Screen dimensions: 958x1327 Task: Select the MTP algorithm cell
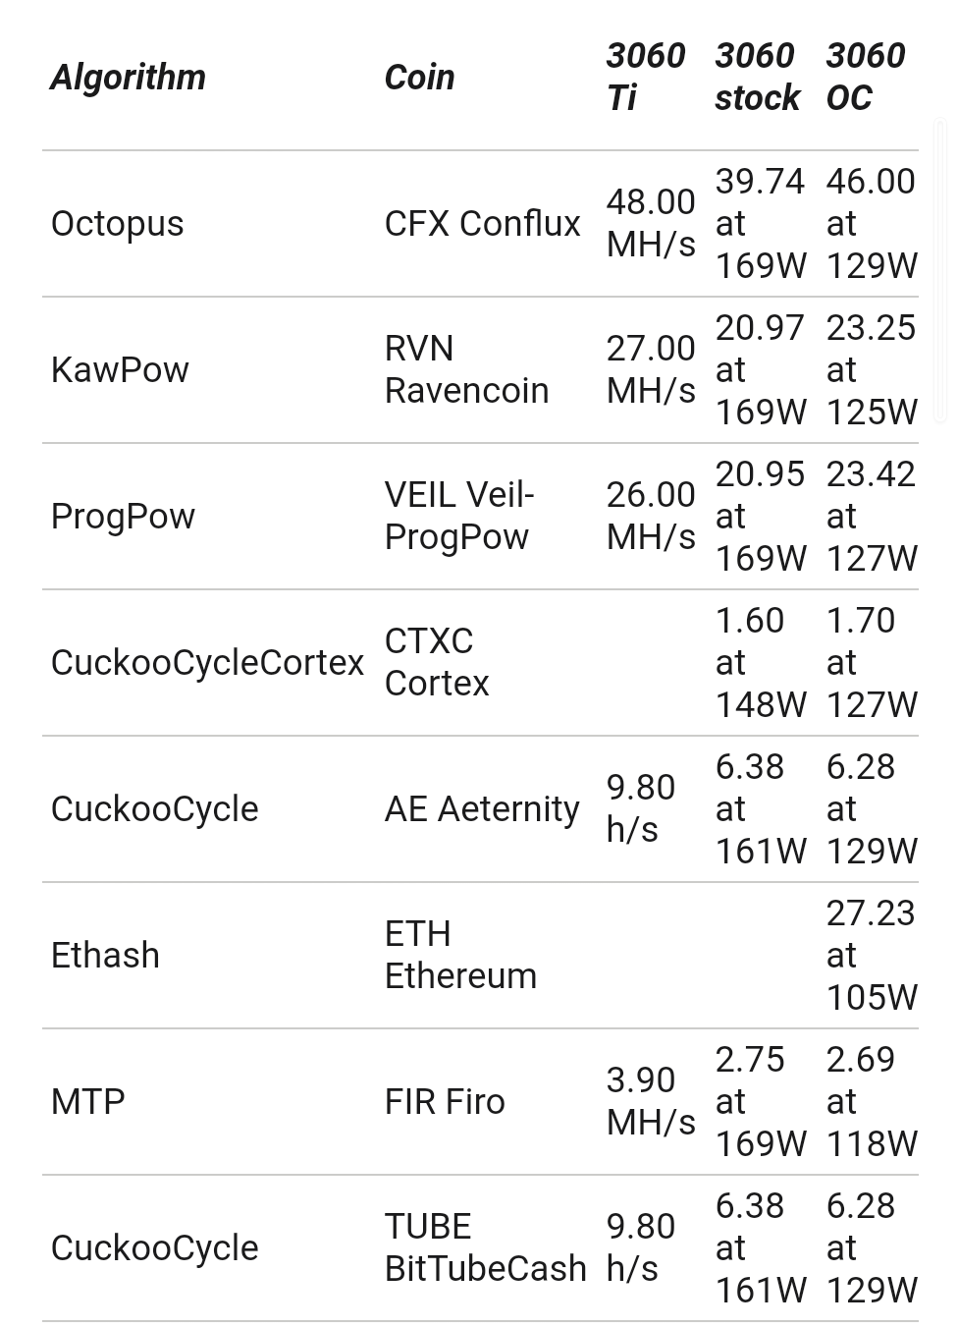click(87, 1101)
